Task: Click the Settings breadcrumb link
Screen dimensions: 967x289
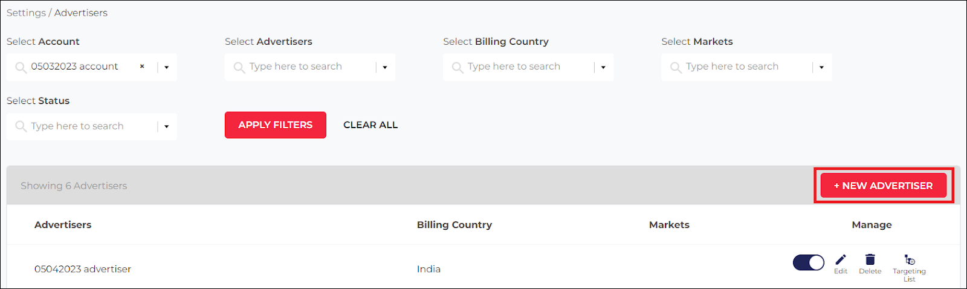Action: point(26,13)
